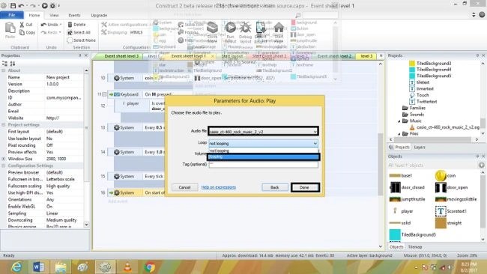Select the straight object thumbnail
Screen dimensions: 487x274
click(x=441, y=223)
